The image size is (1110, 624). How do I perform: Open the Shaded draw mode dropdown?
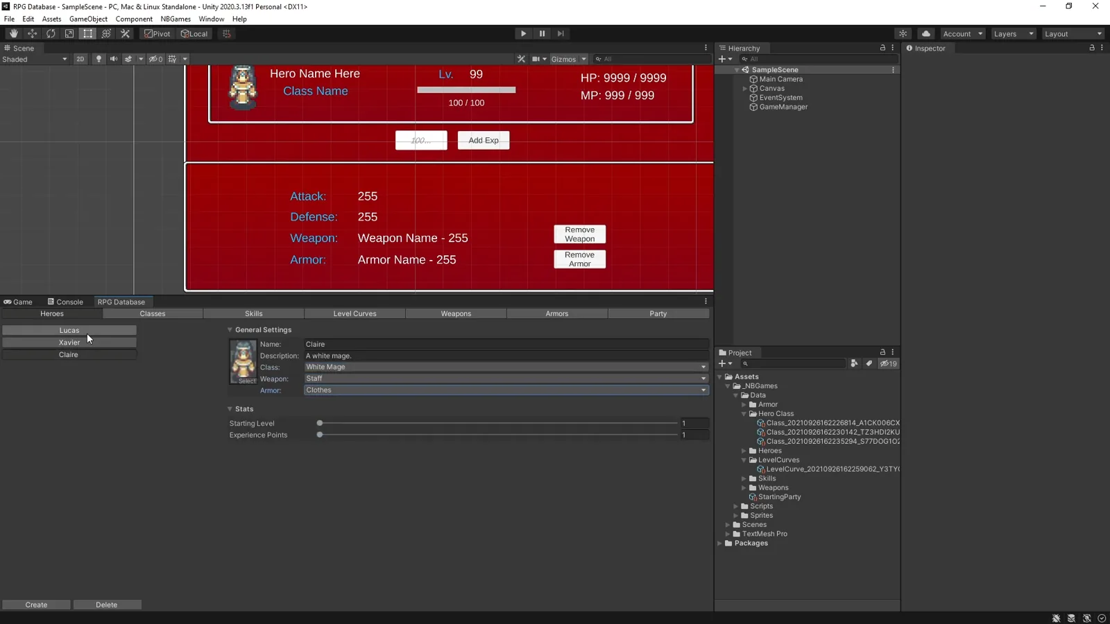(x=35, y=59)
